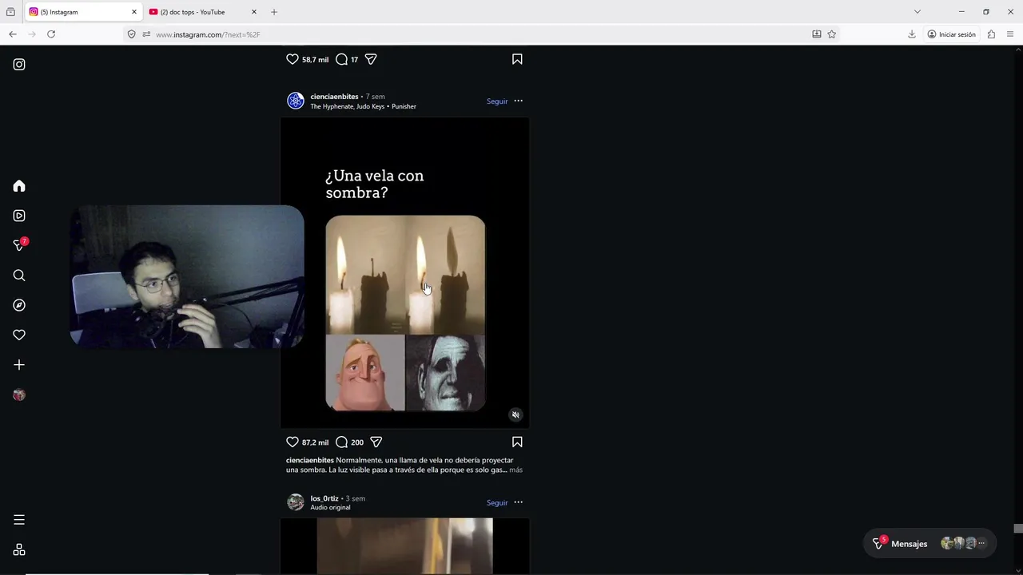
Task: Bookmark this page with star icon
Action: point(832,34)
